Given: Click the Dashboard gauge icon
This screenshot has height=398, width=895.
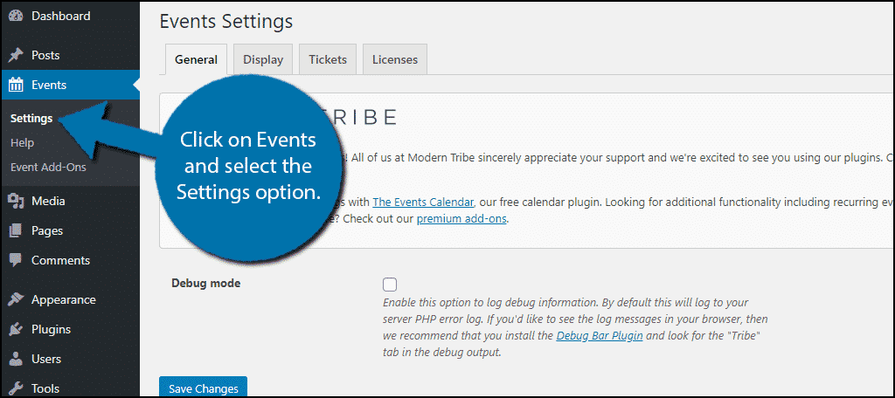Looking at the screenshot, I should click(x=16, y=16).
